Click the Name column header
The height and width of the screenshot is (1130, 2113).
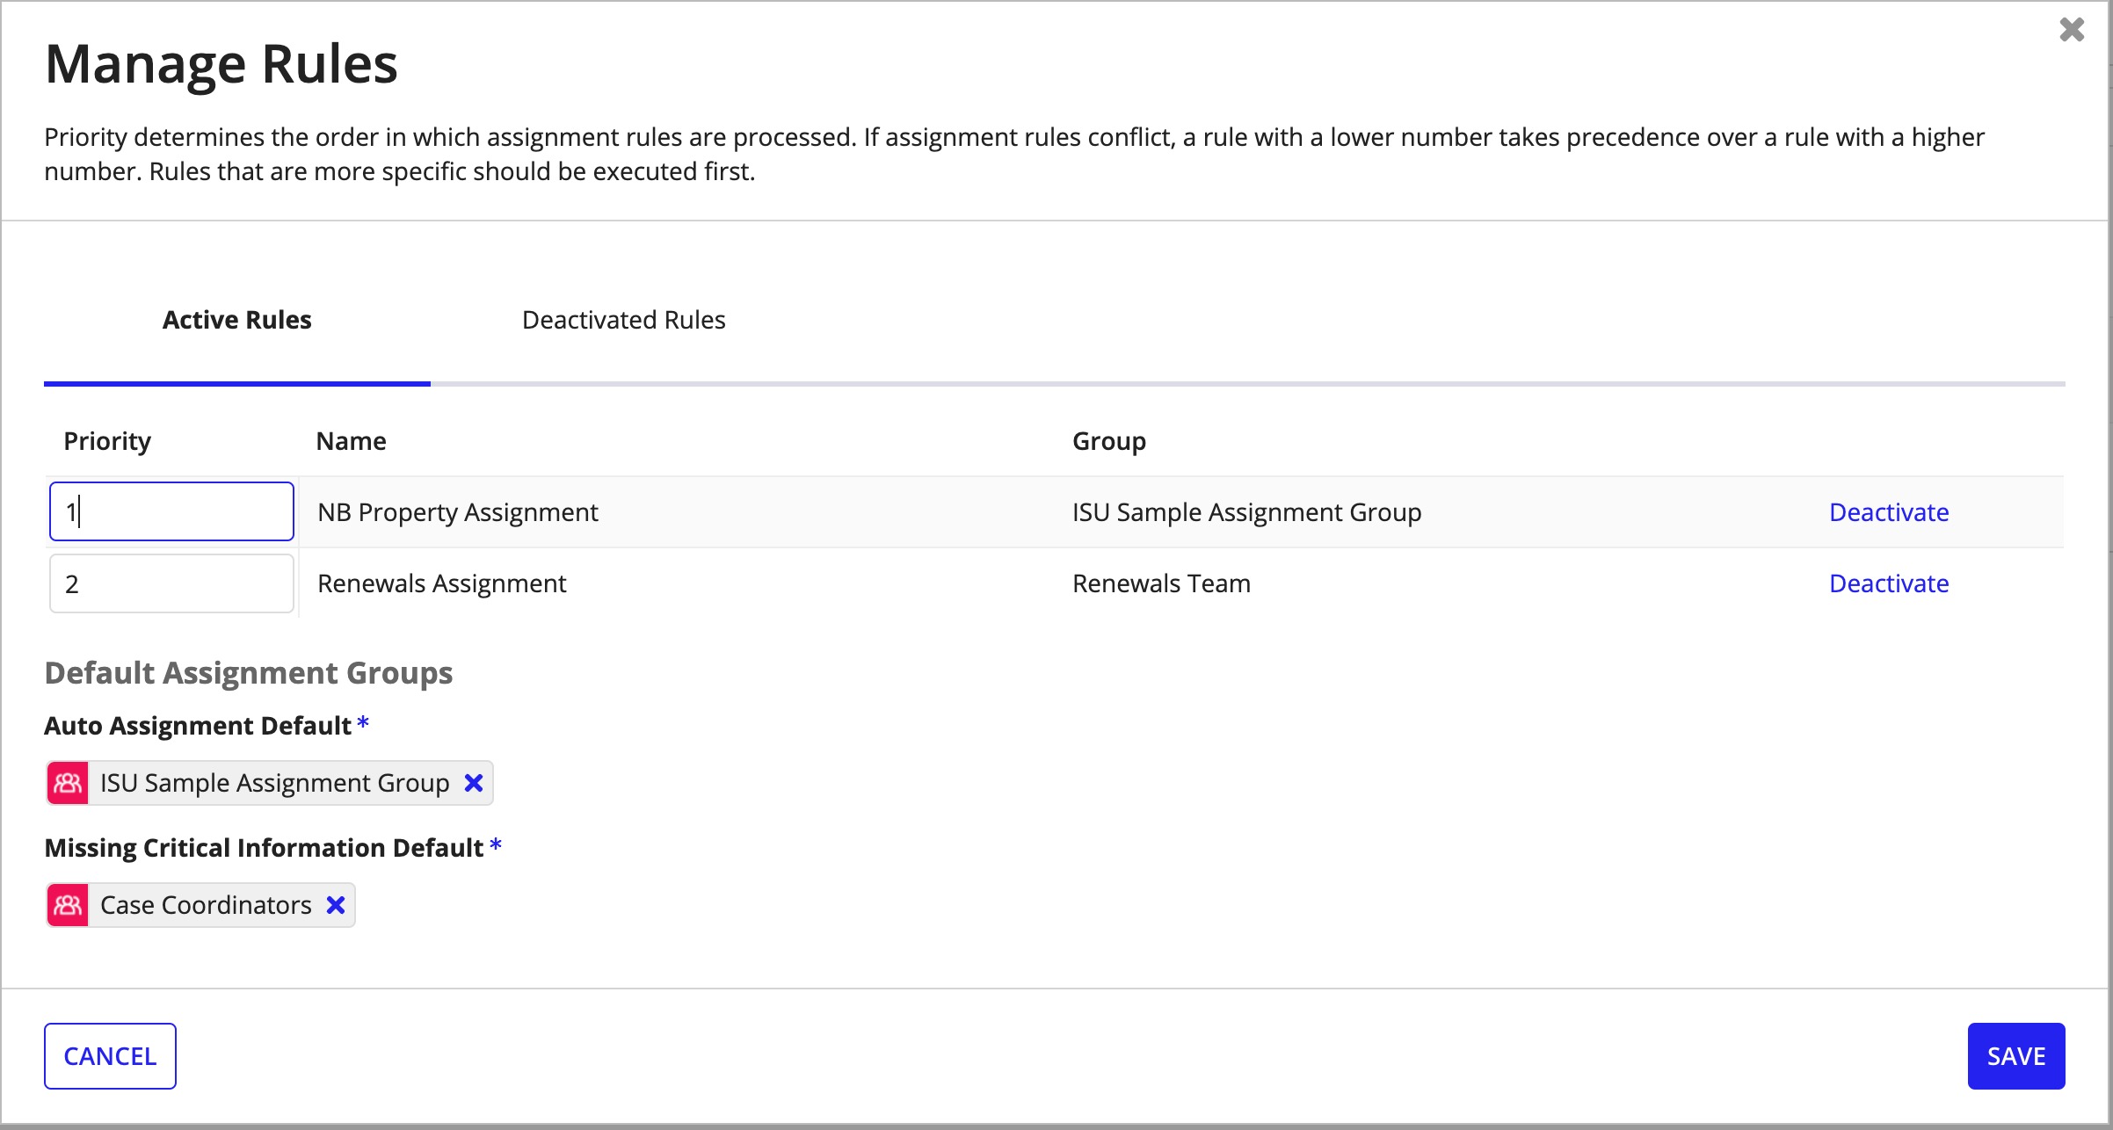click(x=351, y=441)
